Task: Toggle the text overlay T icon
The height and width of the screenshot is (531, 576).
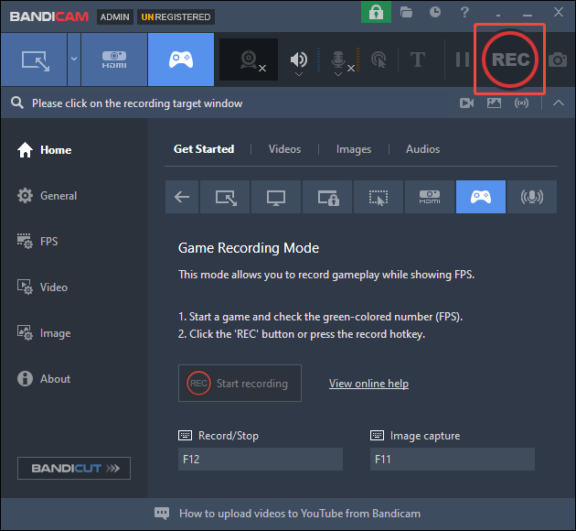Action: (x=418, y=60)
